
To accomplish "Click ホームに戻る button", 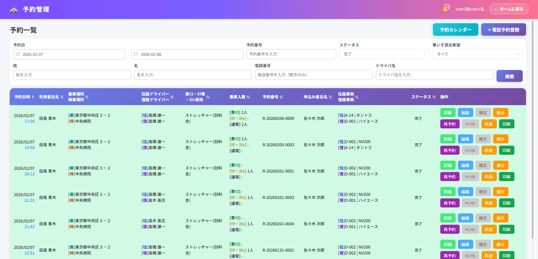I will tap(509, 9).
